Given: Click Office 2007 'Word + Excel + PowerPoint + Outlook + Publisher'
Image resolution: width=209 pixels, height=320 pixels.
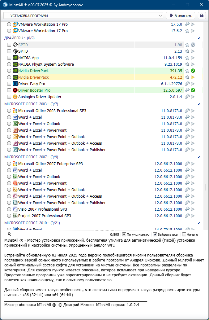Looking at the screenshot, I should [x=62, y=203].
